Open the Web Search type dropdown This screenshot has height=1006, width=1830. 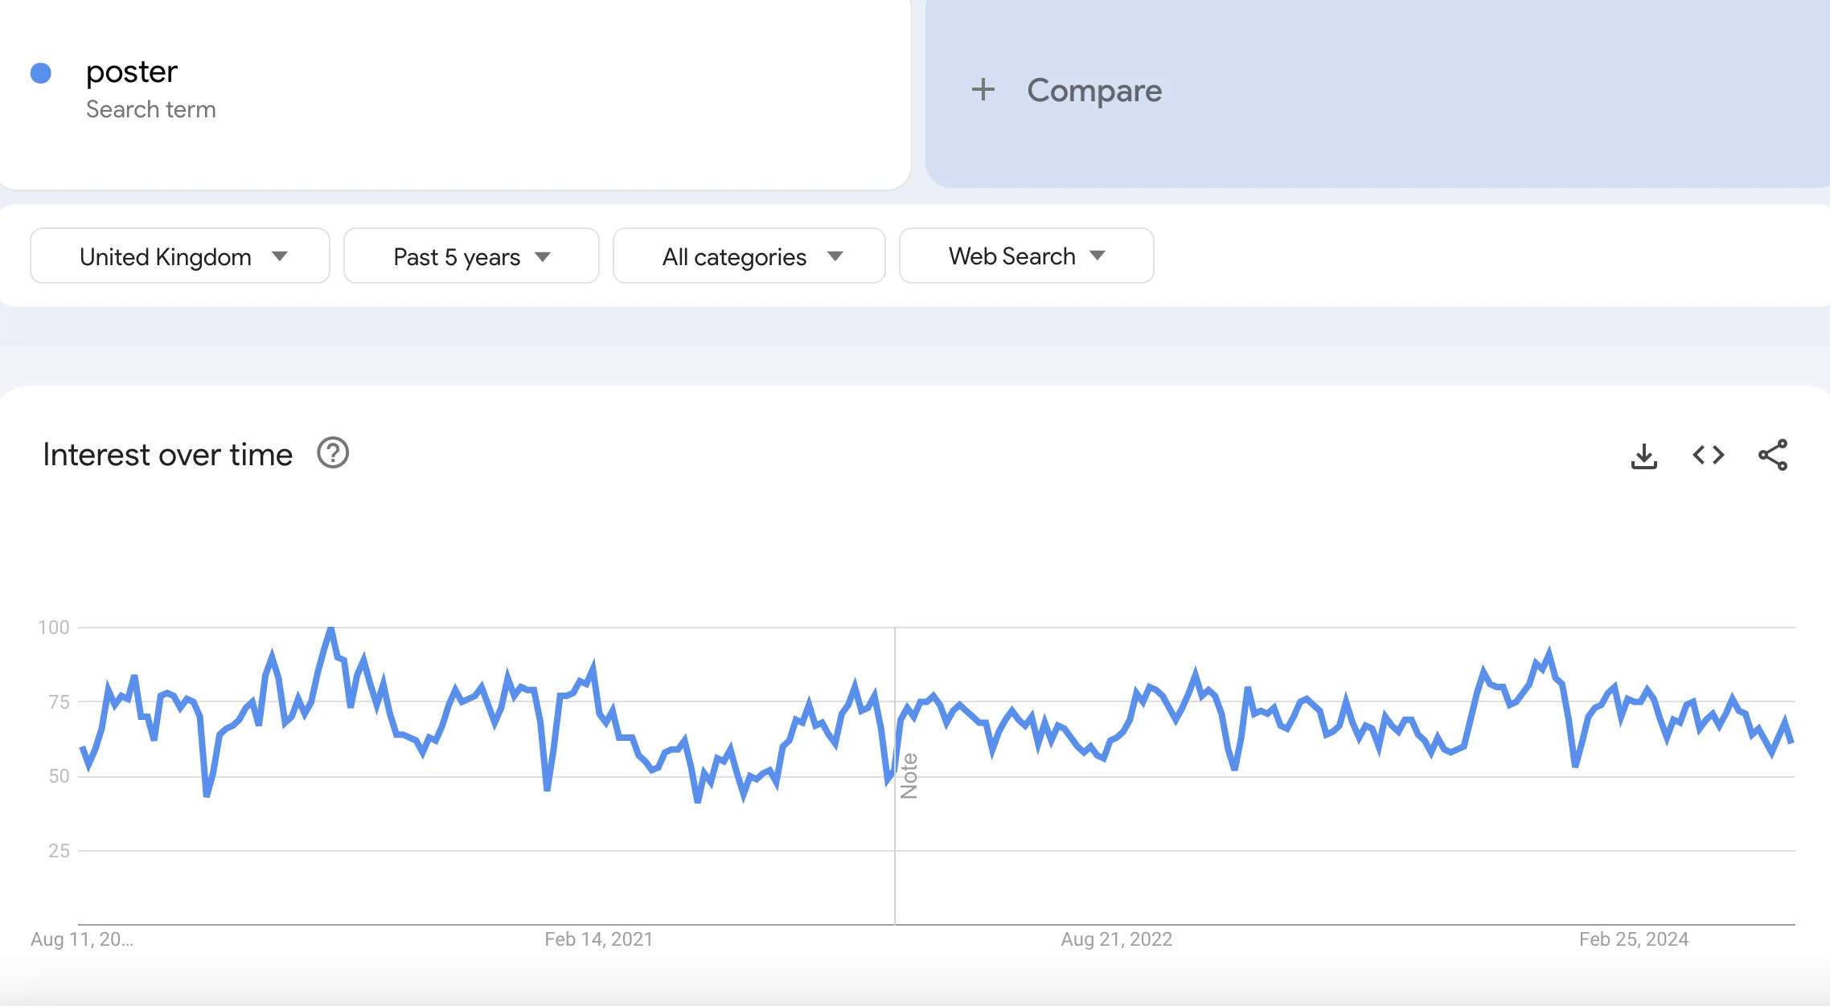coord(1027,256)
